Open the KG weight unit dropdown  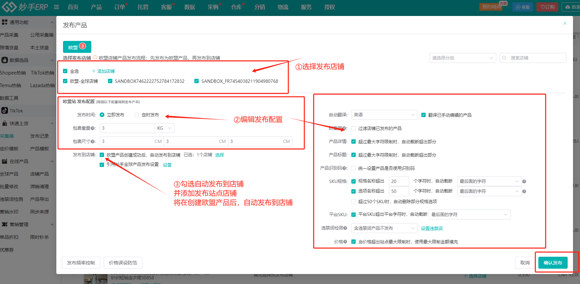click(165, 128)
